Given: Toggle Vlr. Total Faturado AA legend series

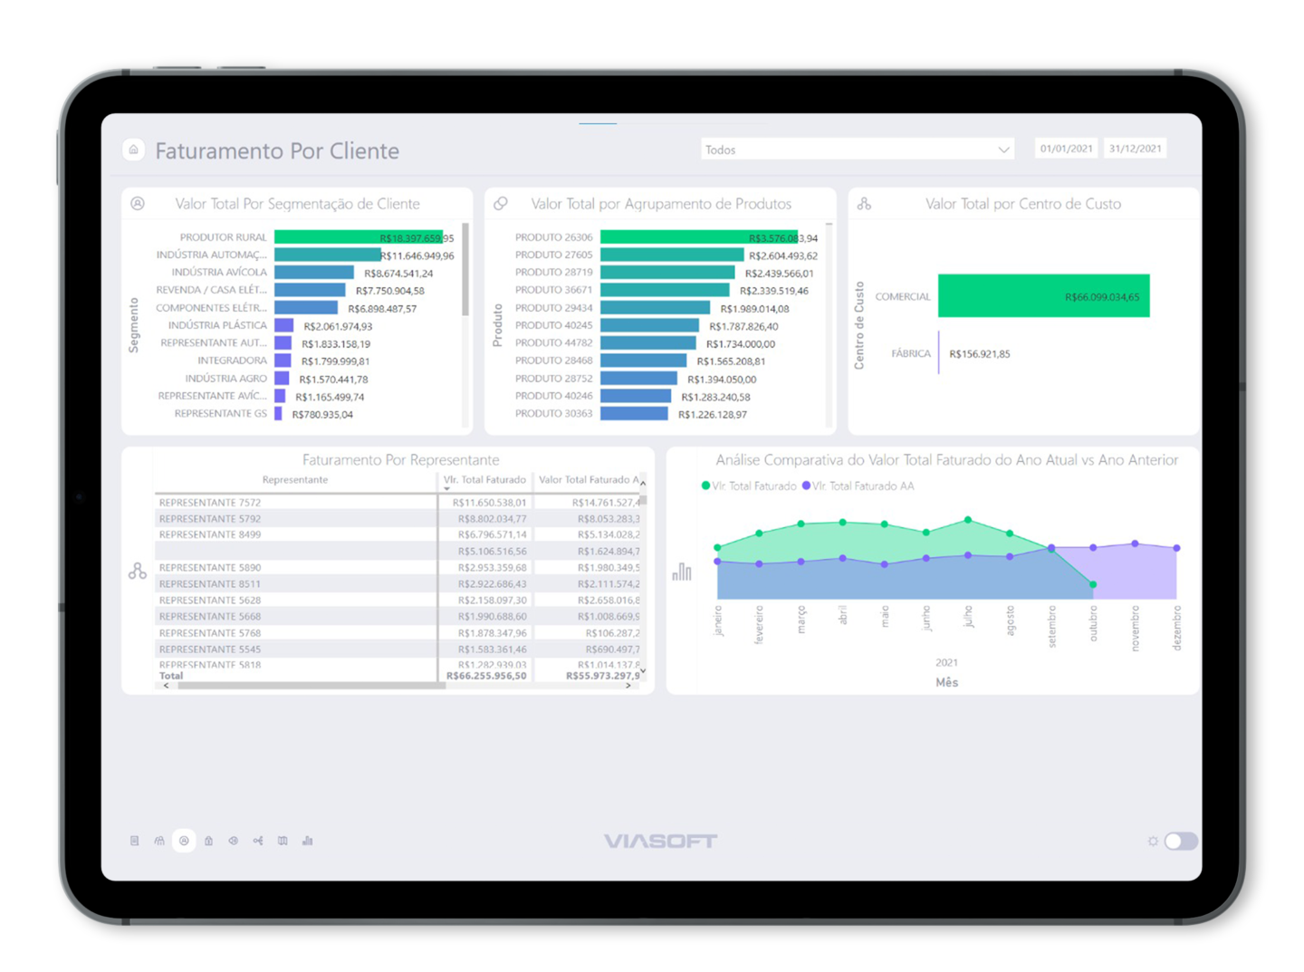Looking at the screenshot, I should pos(862,486).
